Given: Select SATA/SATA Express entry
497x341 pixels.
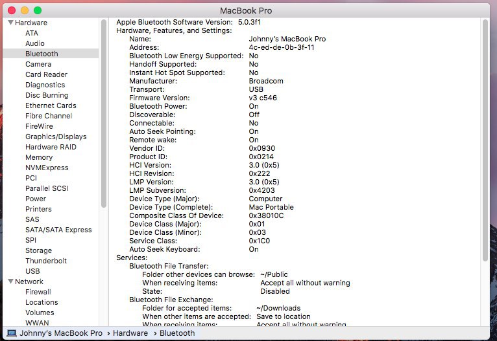Looking at the screenshot, I should (58, 230).
